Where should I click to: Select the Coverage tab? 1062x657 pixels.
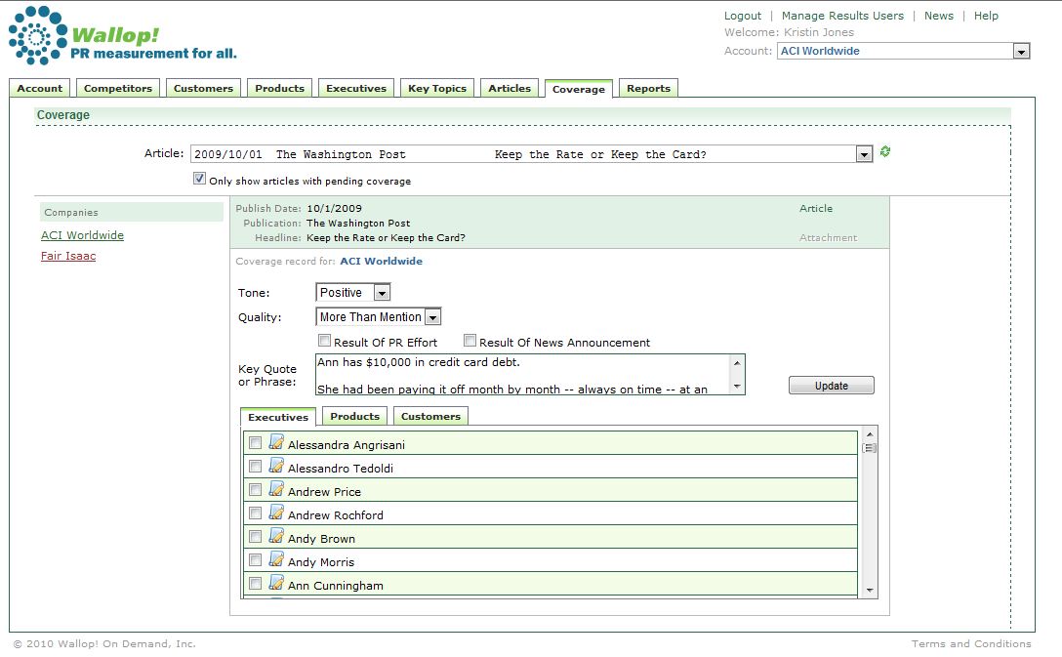point(579,89)
